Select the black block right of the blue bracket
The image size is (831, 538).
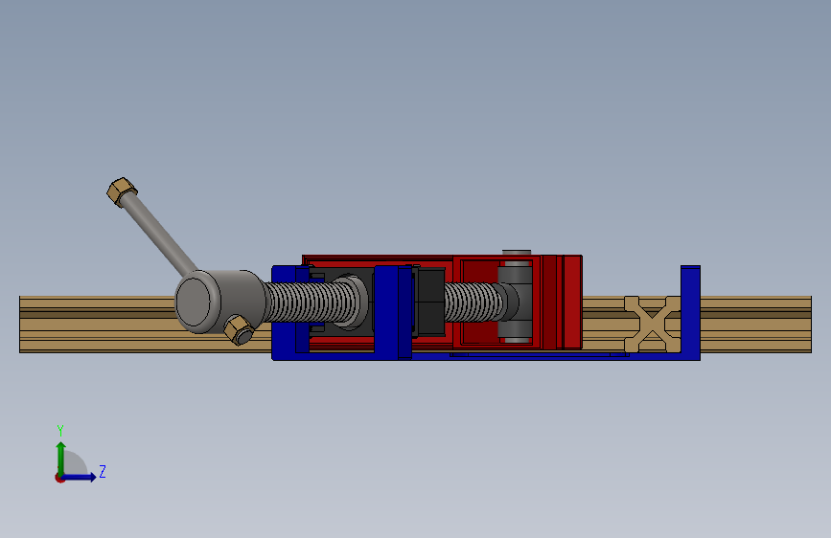click(430, 302)
